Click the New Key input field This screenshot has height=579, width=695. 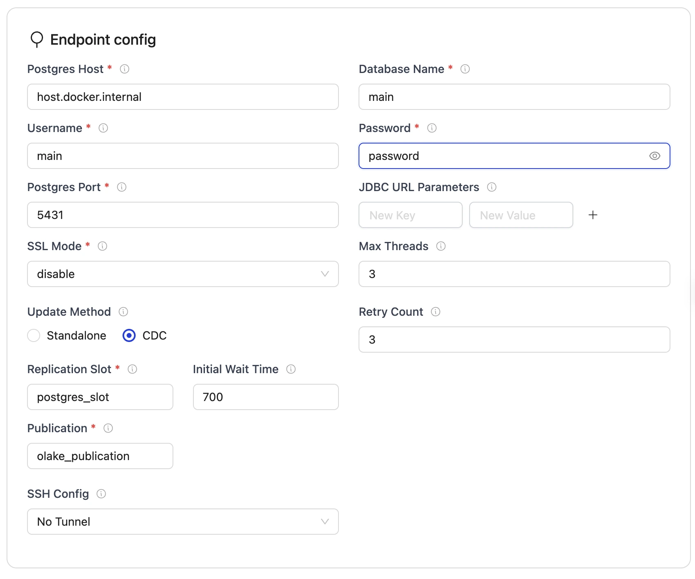click(410, 215)
